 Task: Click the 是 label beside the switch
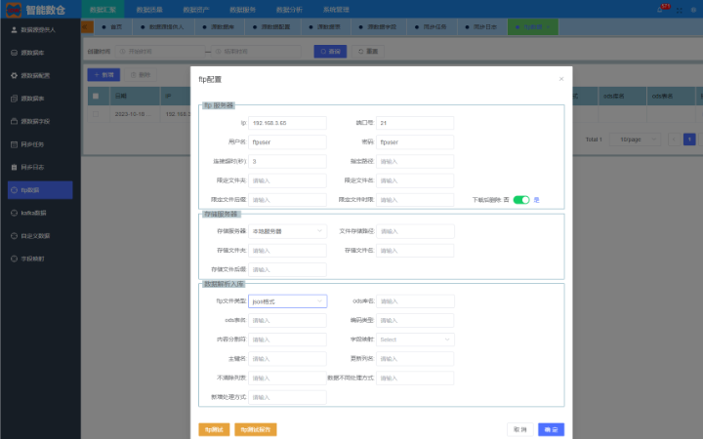point(536,200)
